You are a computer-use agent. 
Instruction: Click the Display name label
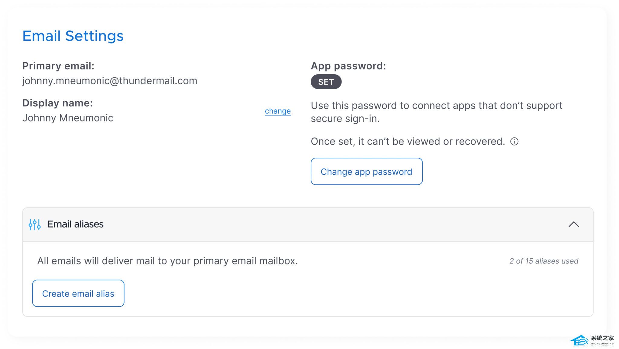tap(57, 103)
